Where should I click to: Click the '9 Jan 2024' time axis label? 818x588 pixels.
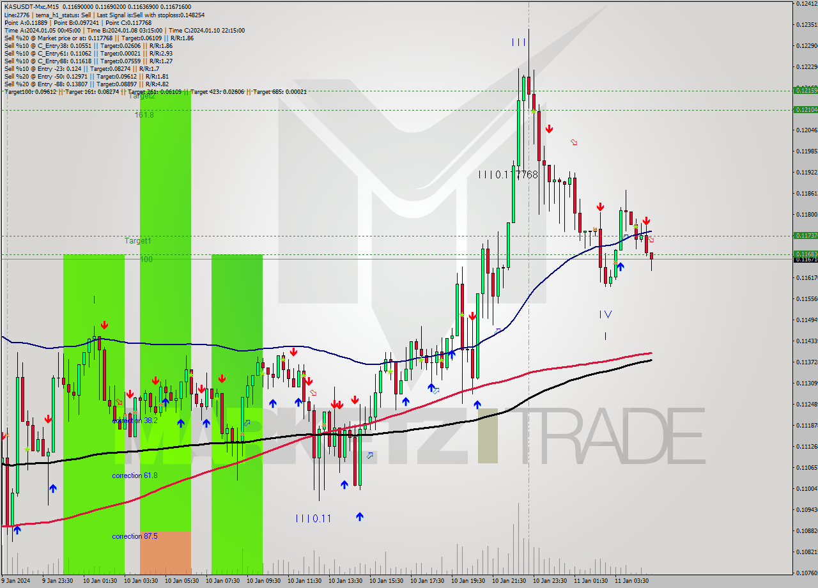16,581
